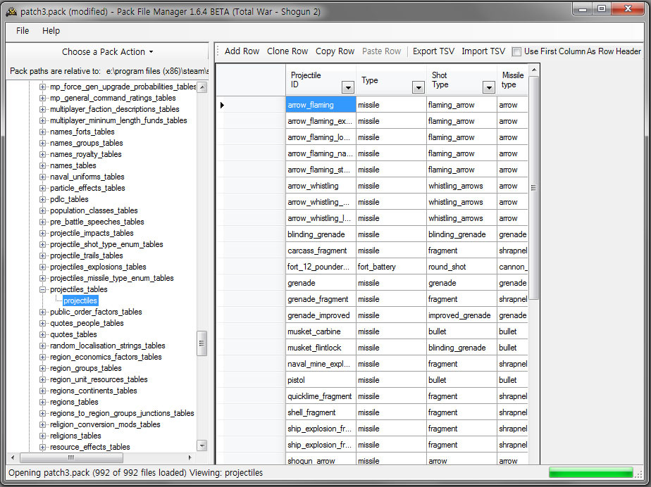Open the File menu
The image size is (651, 487).
point(23,31)
